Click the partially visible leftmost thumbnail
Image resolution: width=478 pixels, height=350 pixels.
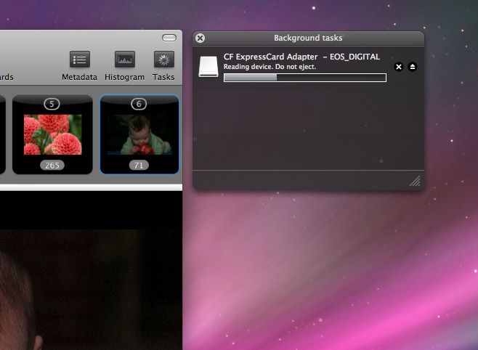(x=2, y=134)
